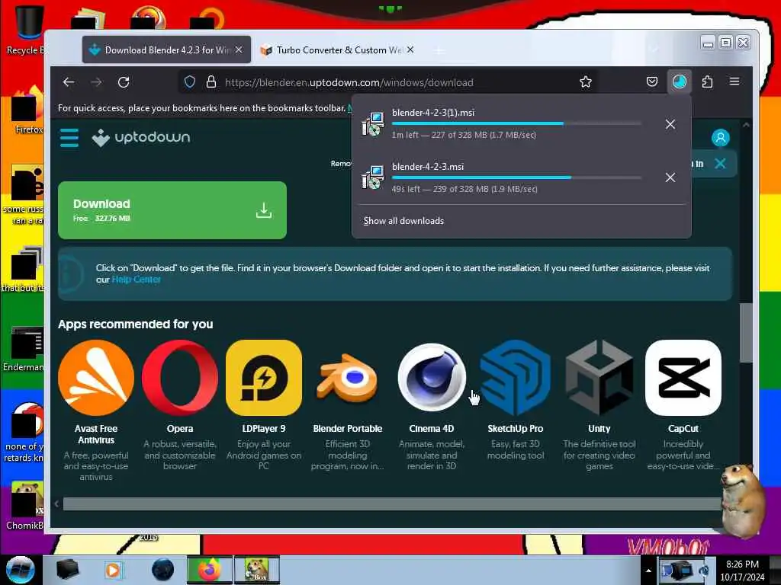Open the Blender Portable app icon
781x585 pixels.
pos(348,378)
